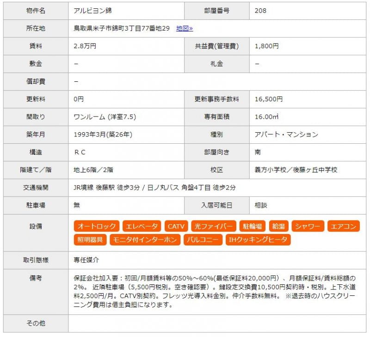The image size is (370, 337).
Task: Click the 照明器具 equipment tag
Action: [x=90, y=239]
